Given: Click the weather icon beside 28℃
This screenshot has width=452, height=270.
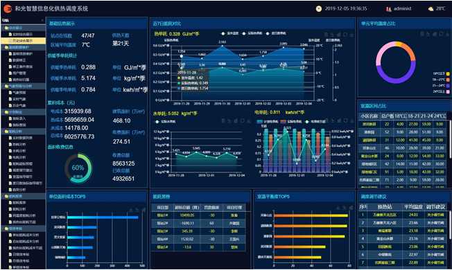Looking at the screenshot, I should tap(431, 9).
